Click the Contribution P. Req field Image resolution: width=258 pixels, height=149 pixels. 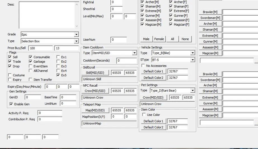pyautogui.click(x=50, y=119)
